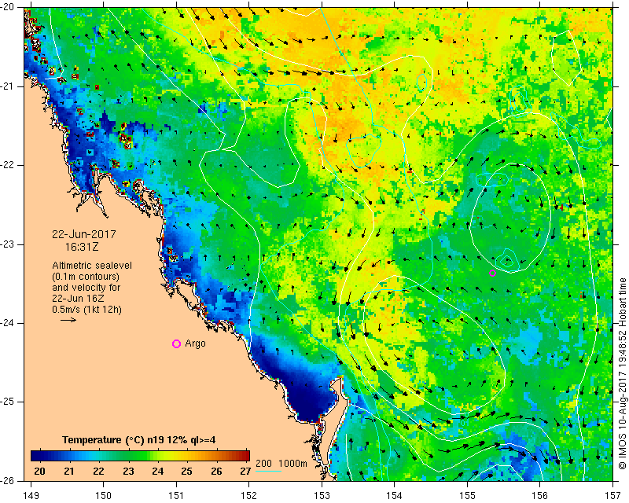The width and height of the screenshot is (629, 503).
Task: Click the latitude axis label '-23'
Action: point(8,244)
